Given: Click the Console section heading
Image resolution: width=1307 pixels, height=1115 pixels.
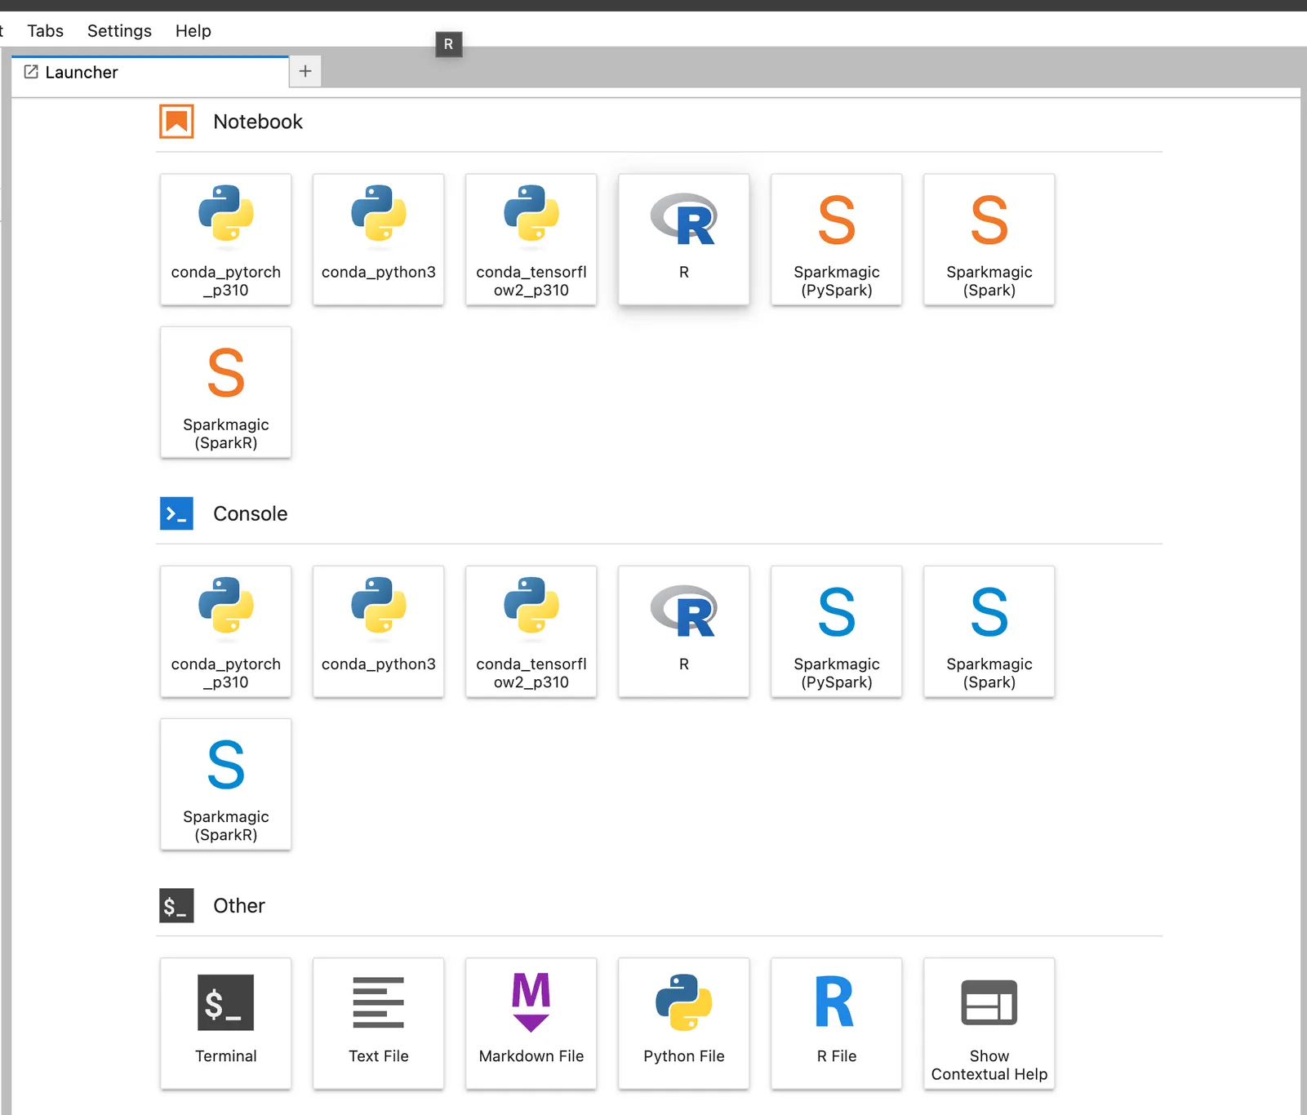Looking at the screenshot, I should tap(250, 513).
